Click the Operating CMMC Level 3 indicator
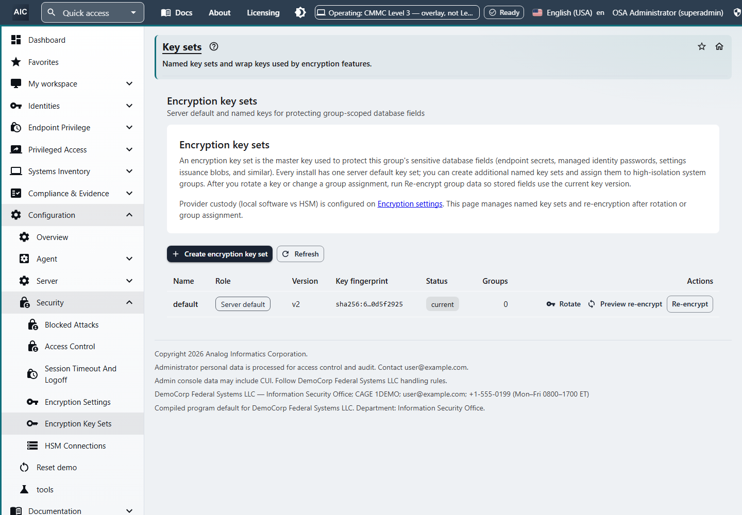Viewport: 742px width, 515px height. tap(397, 12)
